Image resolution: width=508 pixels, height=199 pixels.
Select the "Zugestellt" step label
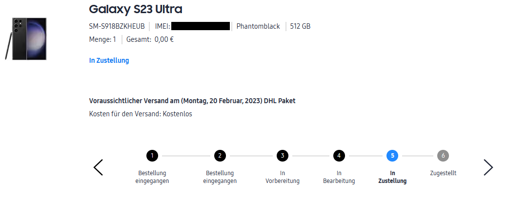click(x=443, y=173)
